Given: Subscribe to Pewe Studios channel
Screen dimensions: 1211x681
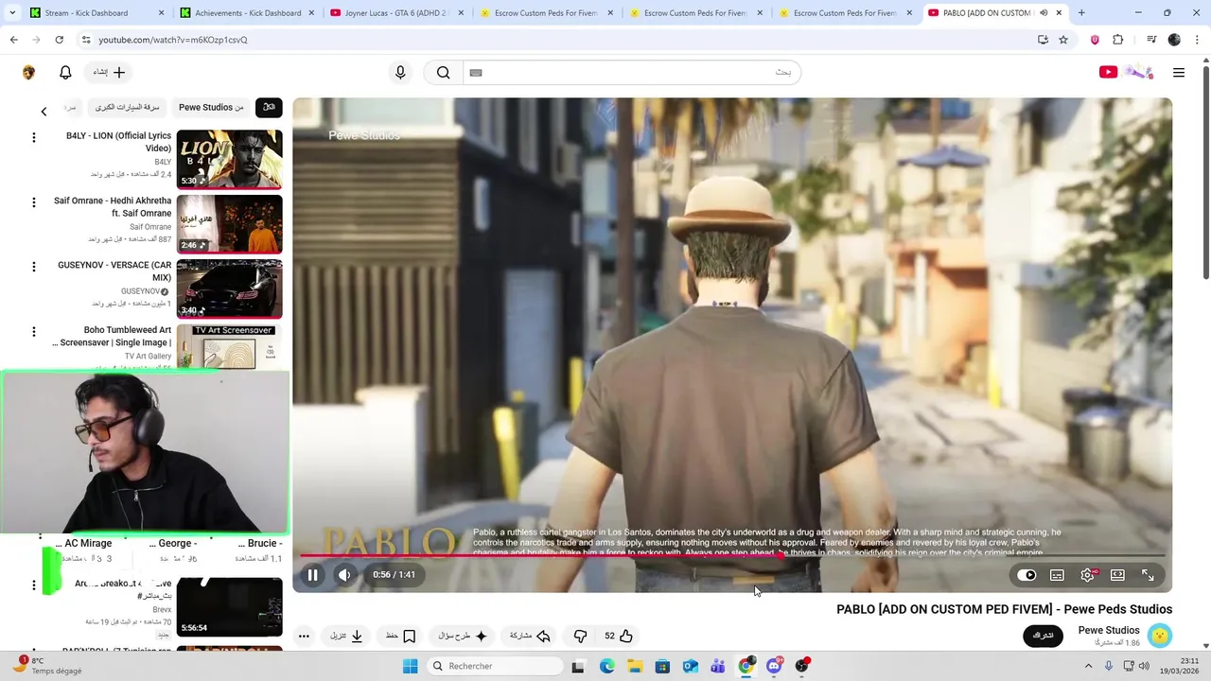Looking at the screenshot, I should click(x=1043, y=636).
